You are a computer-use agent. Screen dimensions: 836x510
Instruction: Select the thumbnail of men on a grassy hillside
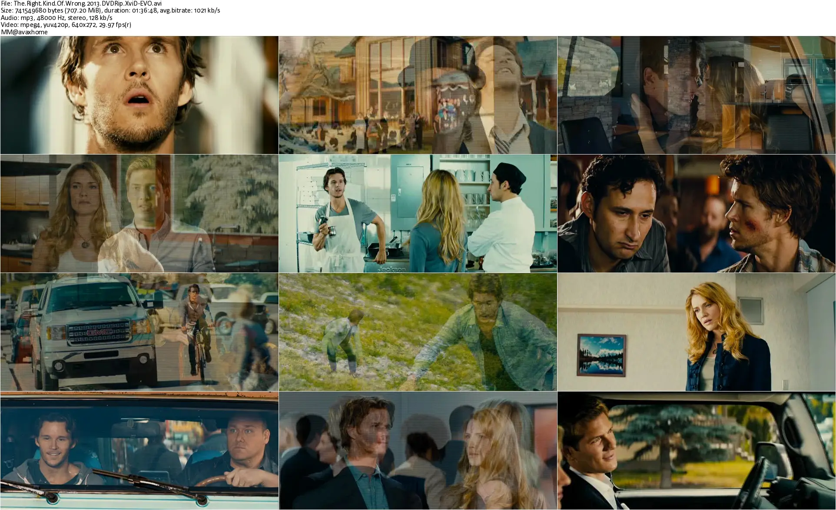tap(418, 332)
